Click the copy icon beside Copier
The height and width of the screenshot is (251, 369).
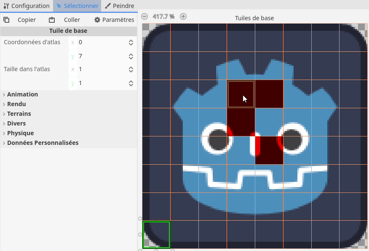(6, 20)
